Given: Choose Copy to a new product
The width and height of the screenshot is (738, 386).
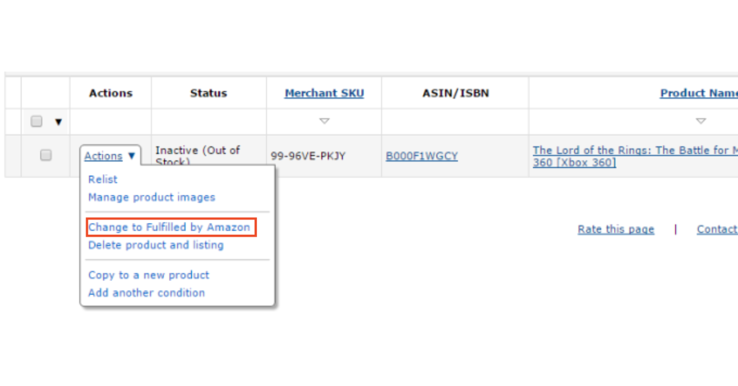Looking at the screenshot, I should (148, 275).
